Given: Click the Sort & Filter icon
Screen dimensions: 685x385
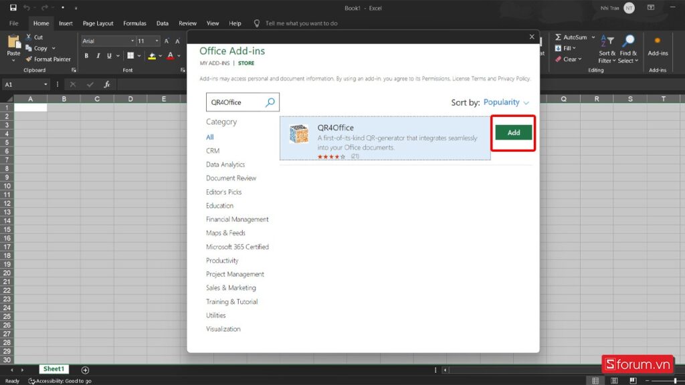Looking at the screenshot, I should coord(607,41).
